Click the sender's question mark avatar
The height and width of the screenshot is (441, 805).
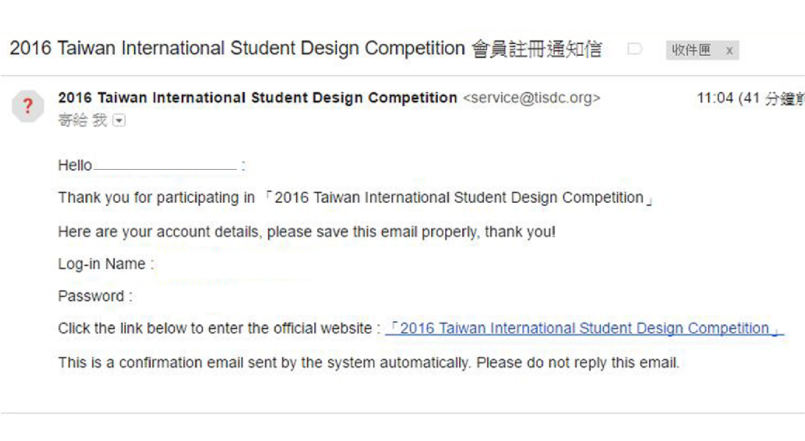[28, 107]
